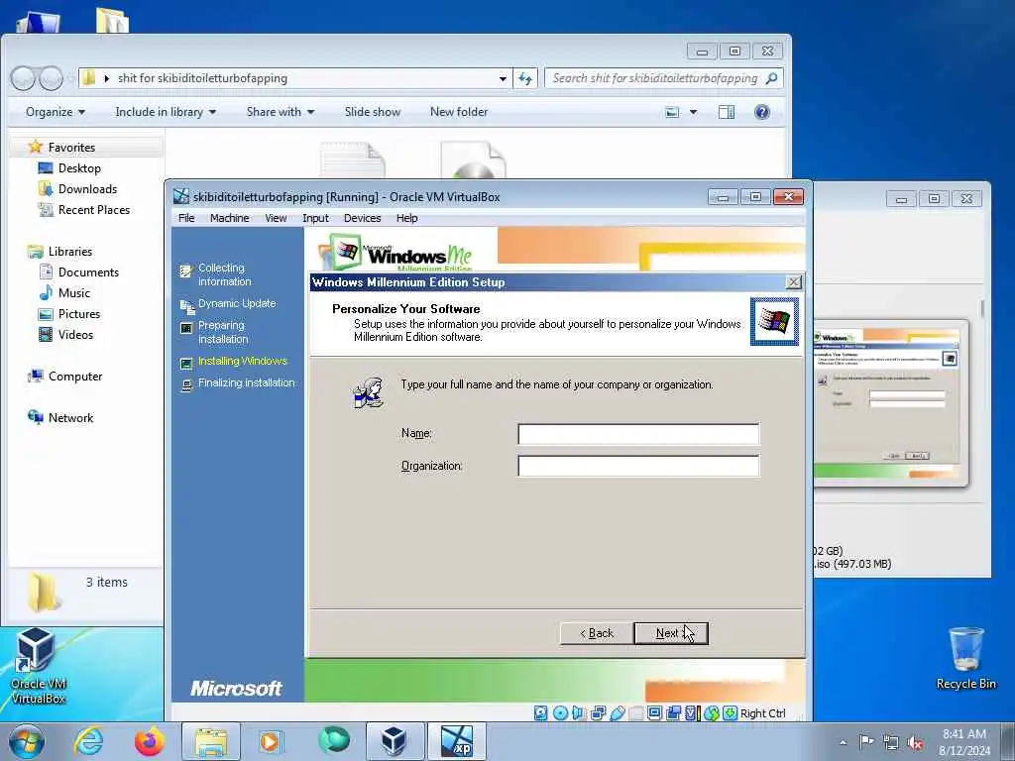
Task: Open the change view dropdown arrow in Explorer
Action: [x=693, y=112]
